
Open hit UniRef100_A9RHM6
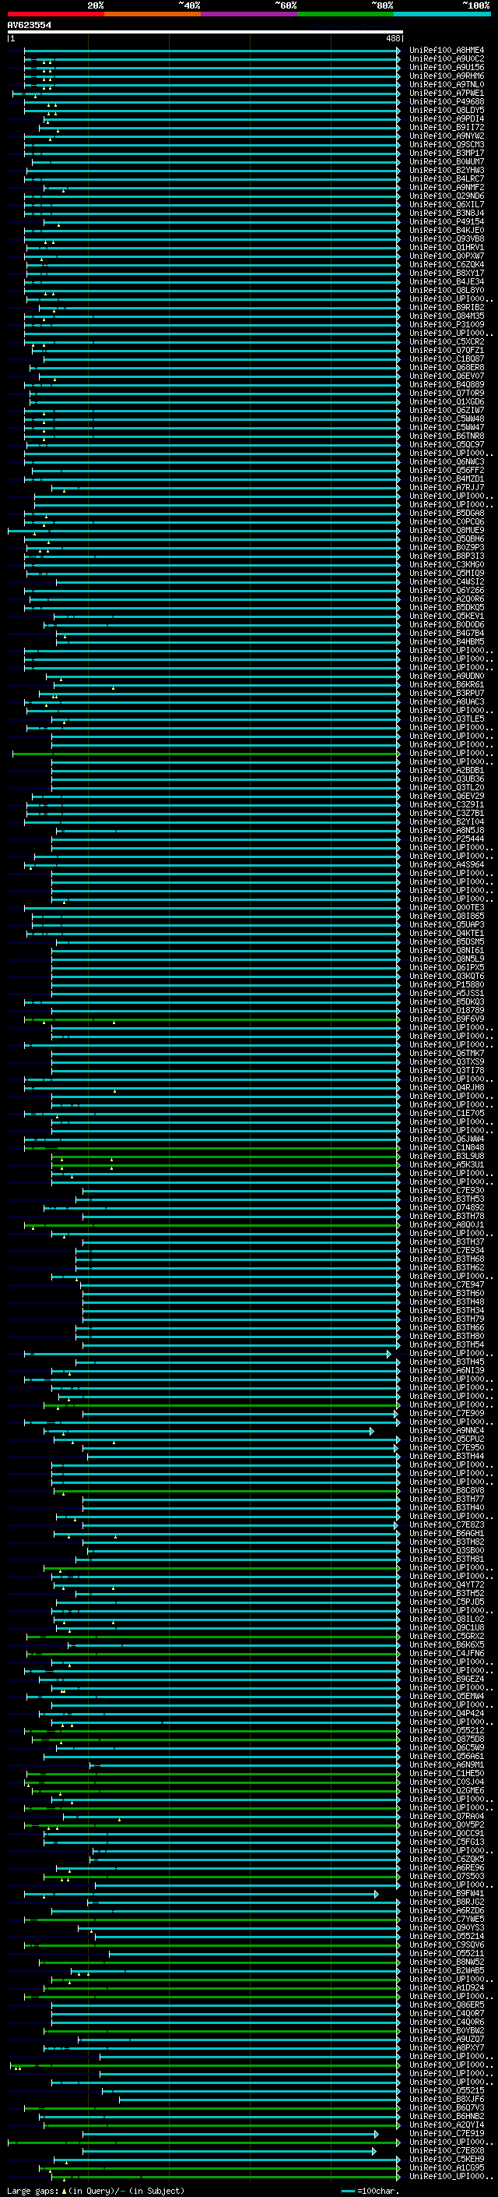[446, 76]
